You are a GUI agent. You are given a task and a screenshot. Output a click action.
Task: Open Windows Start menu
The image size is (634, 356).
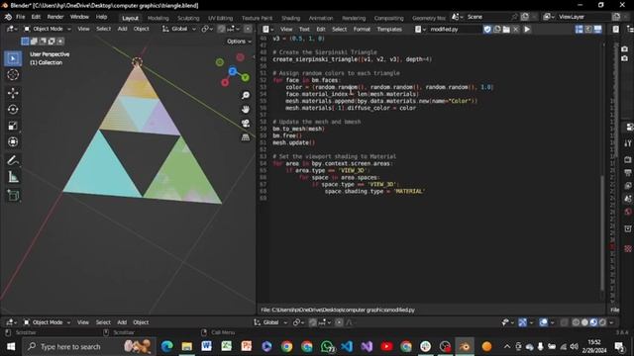point(11,347)
